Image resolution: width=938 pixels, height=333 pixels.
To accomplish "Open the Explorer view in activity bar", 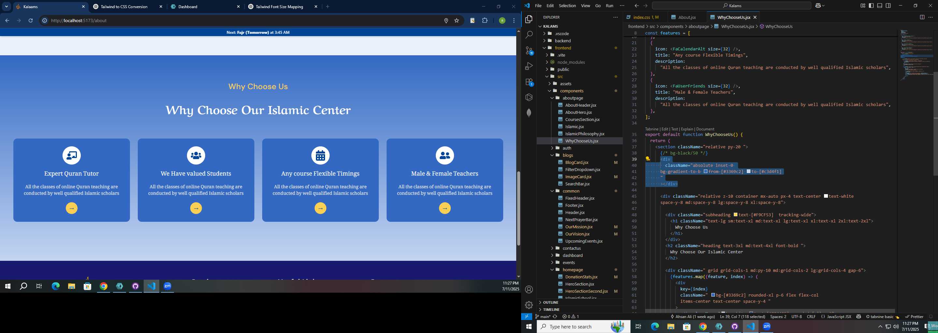I will 529,19.
